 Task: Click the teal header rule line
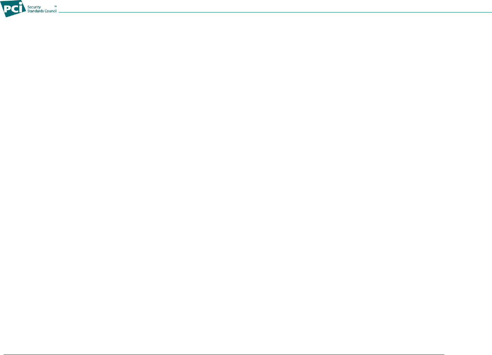(x=275, y=13)
